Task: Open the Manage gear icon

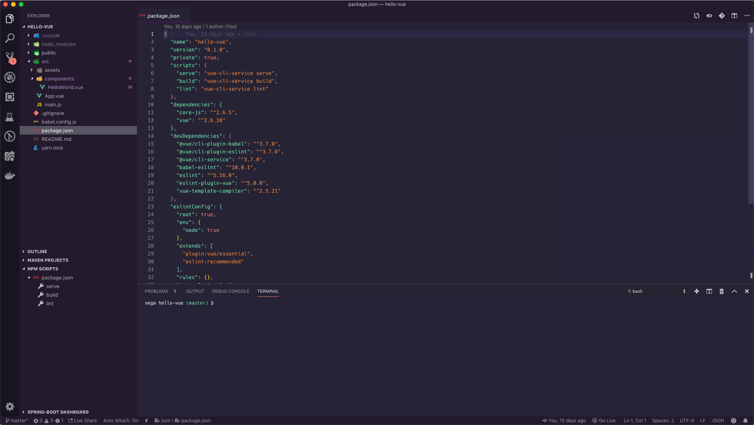Action: [10, 407]
